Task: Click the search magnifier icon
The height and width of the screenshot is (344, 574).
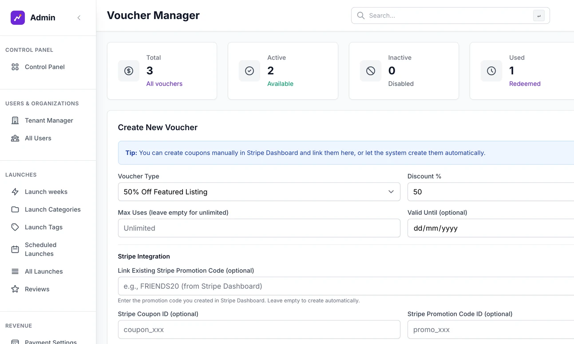Action: (361, 15)
